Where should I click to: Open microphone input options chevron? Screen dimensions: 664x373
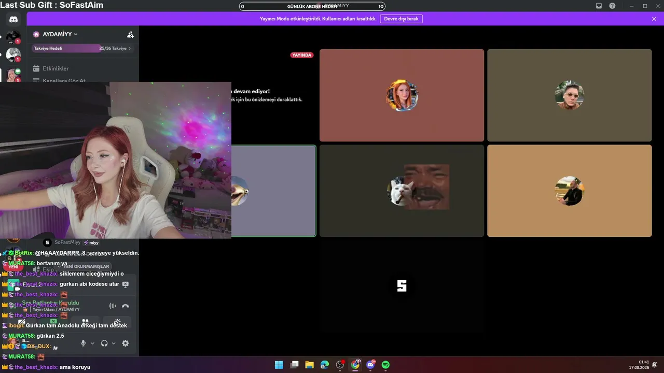point(92,343)
